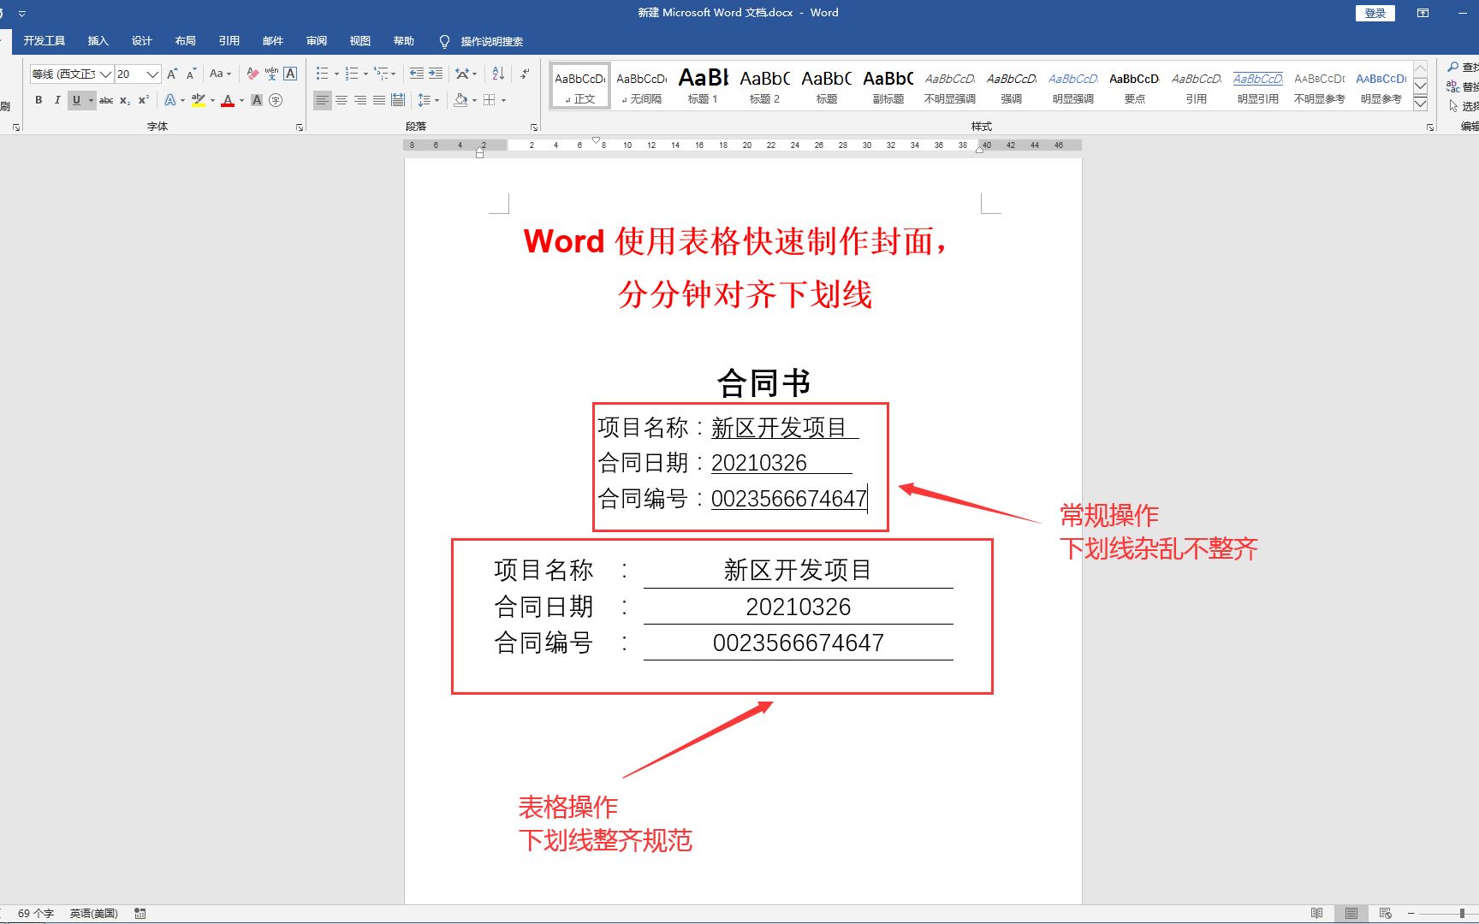Image resolution: width=1479 pixels, height=924 pixels.
Task: Insert enclosed character (字 in circle)
Action: pyautogui.click(x=276, y=100)
